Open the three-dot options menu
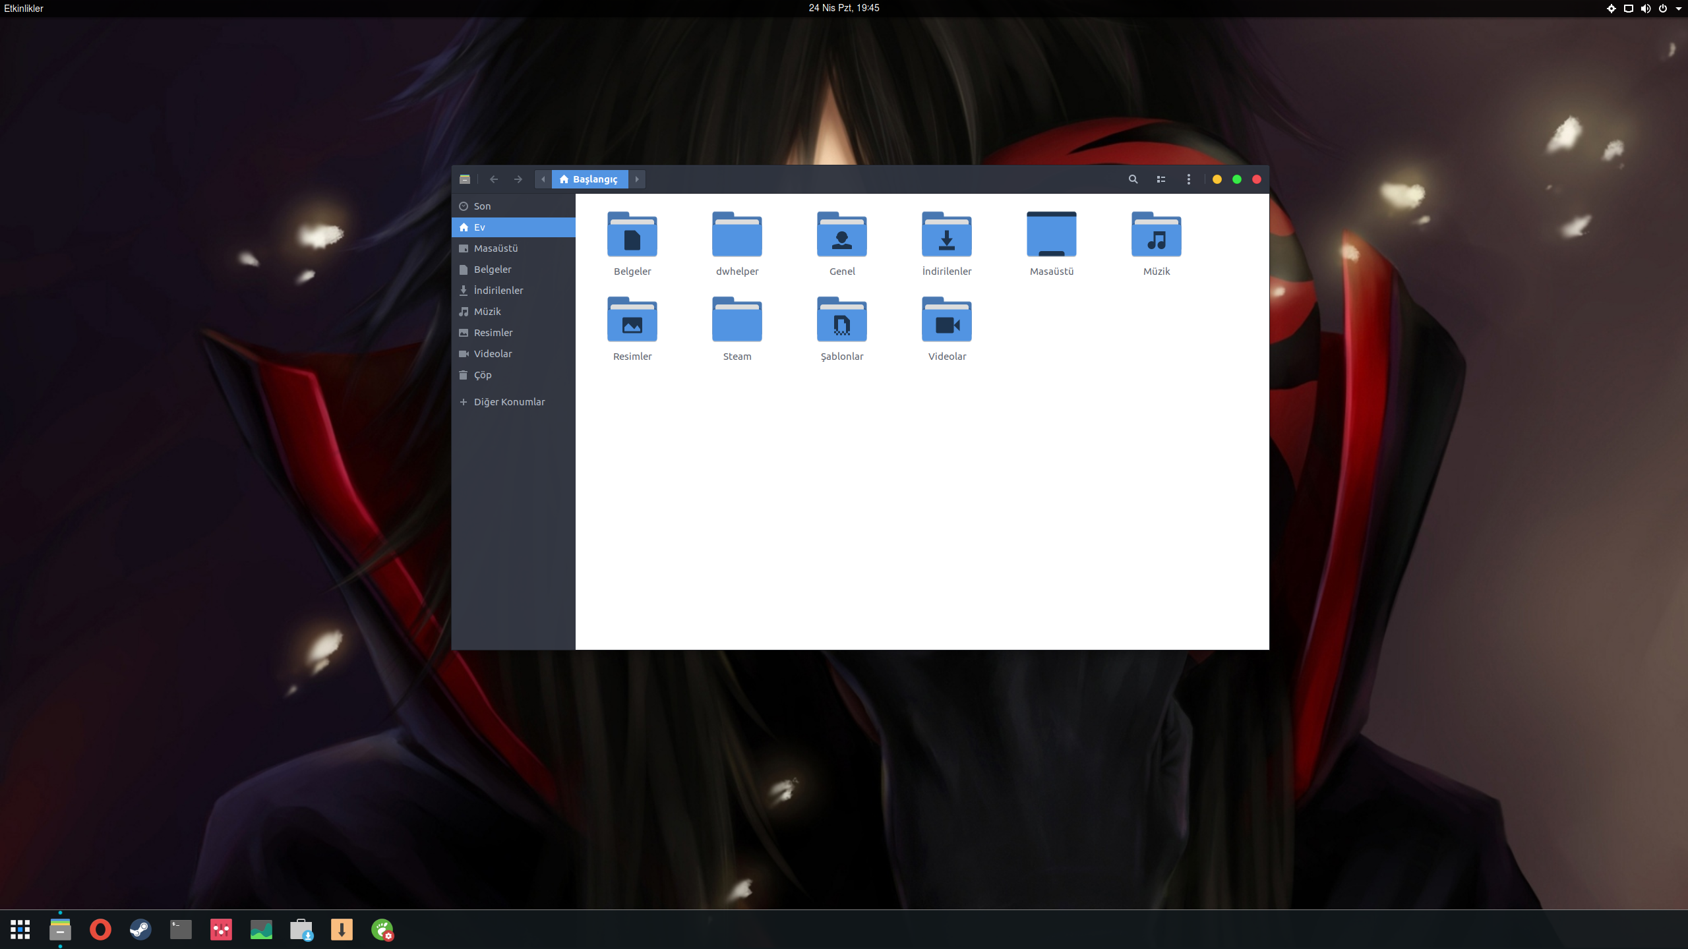The image size is (1688, 949). pos(1189,179)
